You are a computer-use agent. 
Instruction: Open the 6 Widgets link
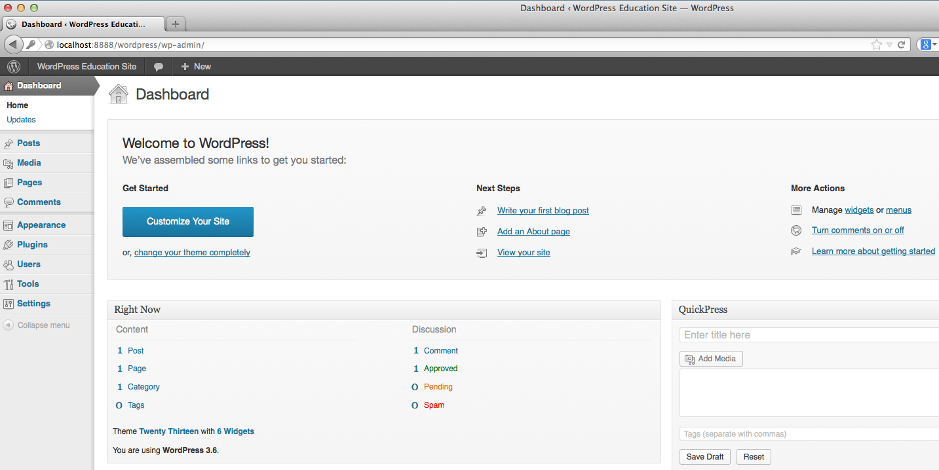click(235, 431)
